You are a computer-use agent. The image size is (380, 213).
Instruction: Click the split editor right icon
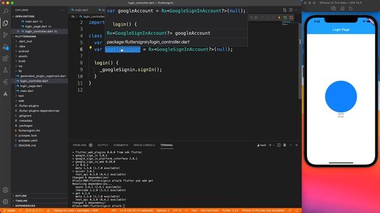[x=290, y=10]
